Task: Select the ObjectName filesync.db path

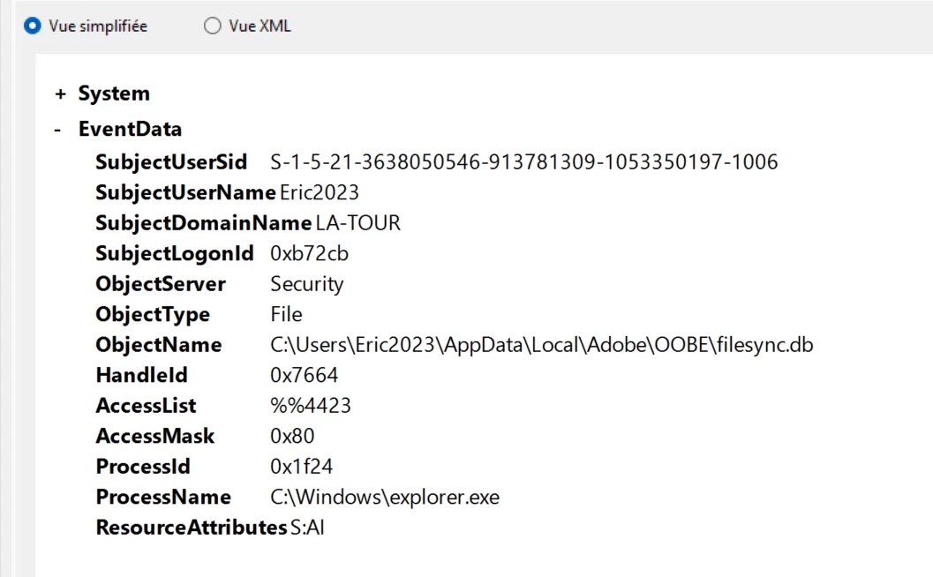Action: tap(541, 345)
